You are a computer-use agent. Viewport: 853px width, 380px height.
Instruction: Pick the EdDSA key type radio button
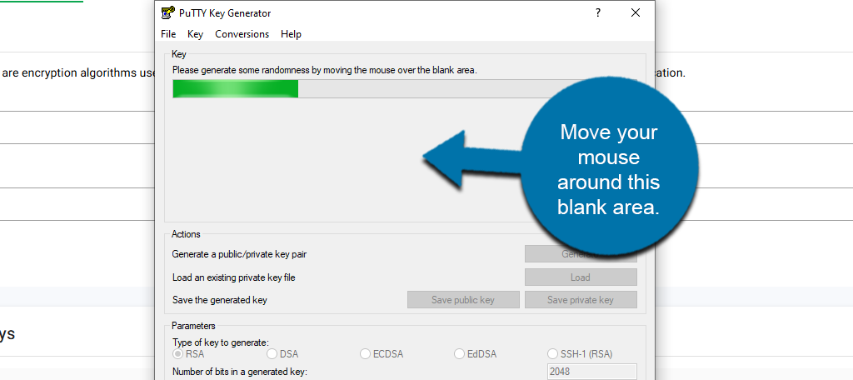[460, 354]
